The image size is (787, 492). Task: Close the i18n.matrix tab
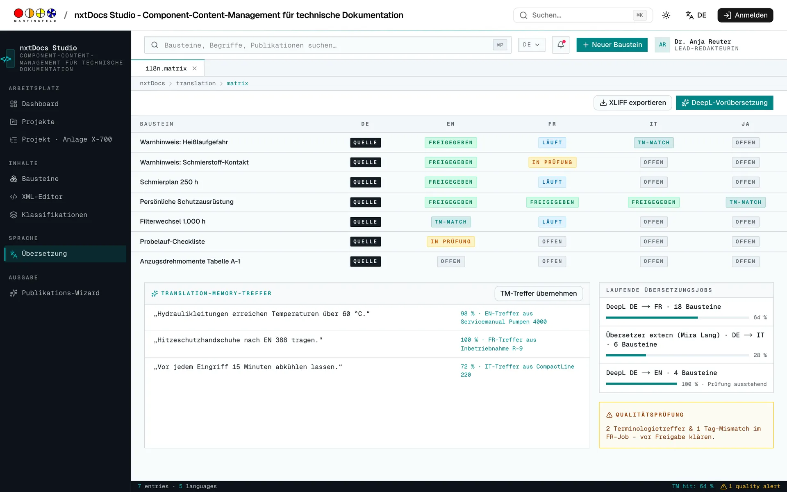pyautogui.click(x=195, y=68)
